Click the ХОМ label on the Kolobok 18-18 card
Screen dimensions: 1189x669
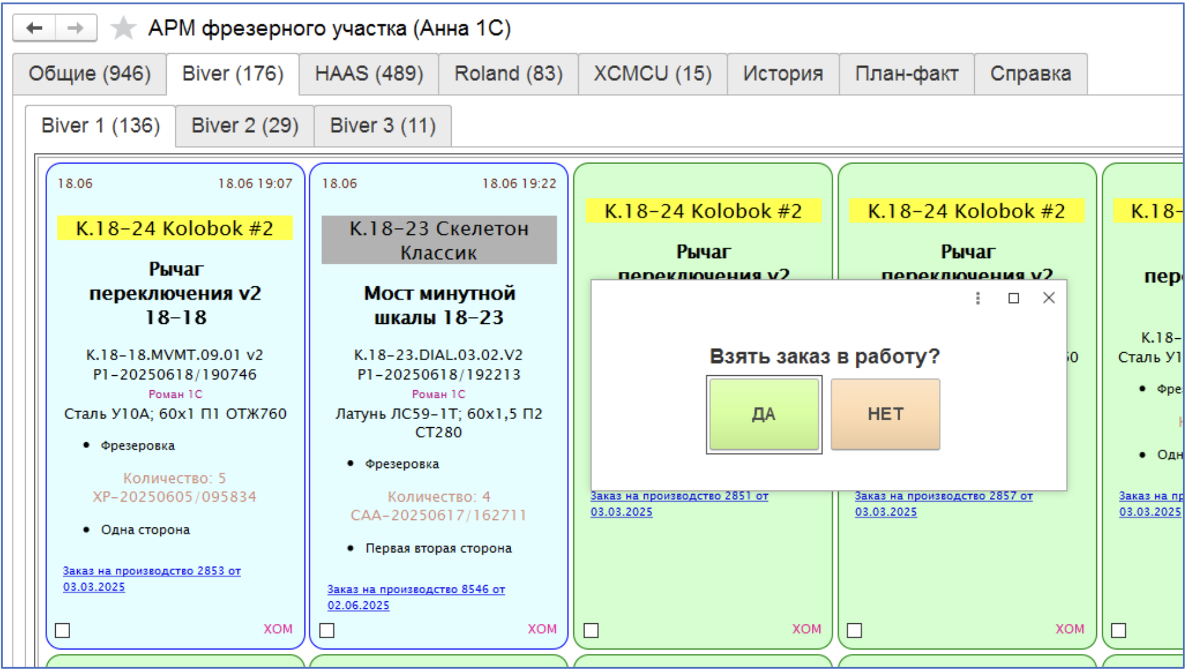pyautogui.click(x=278, y=629)
